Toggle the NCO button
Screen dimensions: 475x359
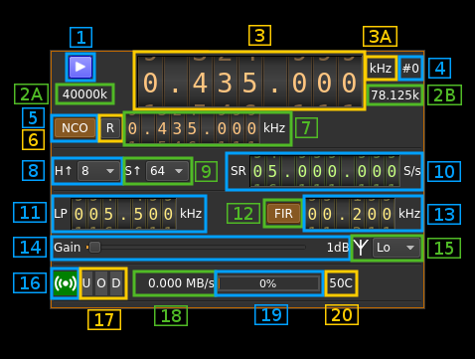[x=75, y=128]
